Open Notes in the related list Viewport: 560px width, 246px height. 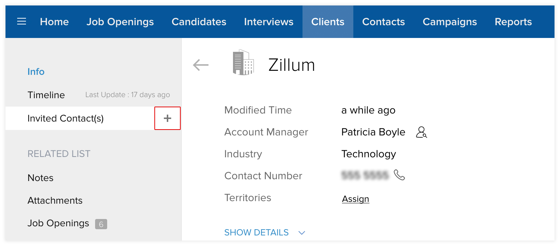[x=40, y=178]
